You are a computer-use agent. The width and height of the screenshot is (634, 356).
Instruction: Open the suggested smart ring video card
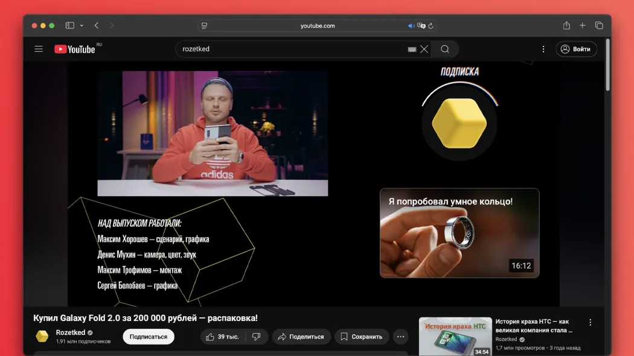click(x=459, y=233)
